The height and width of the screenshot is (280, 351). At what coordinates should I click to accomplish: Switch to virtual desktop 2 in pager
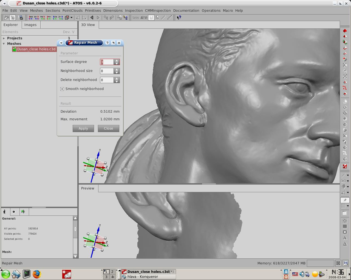tap(112, 272)
